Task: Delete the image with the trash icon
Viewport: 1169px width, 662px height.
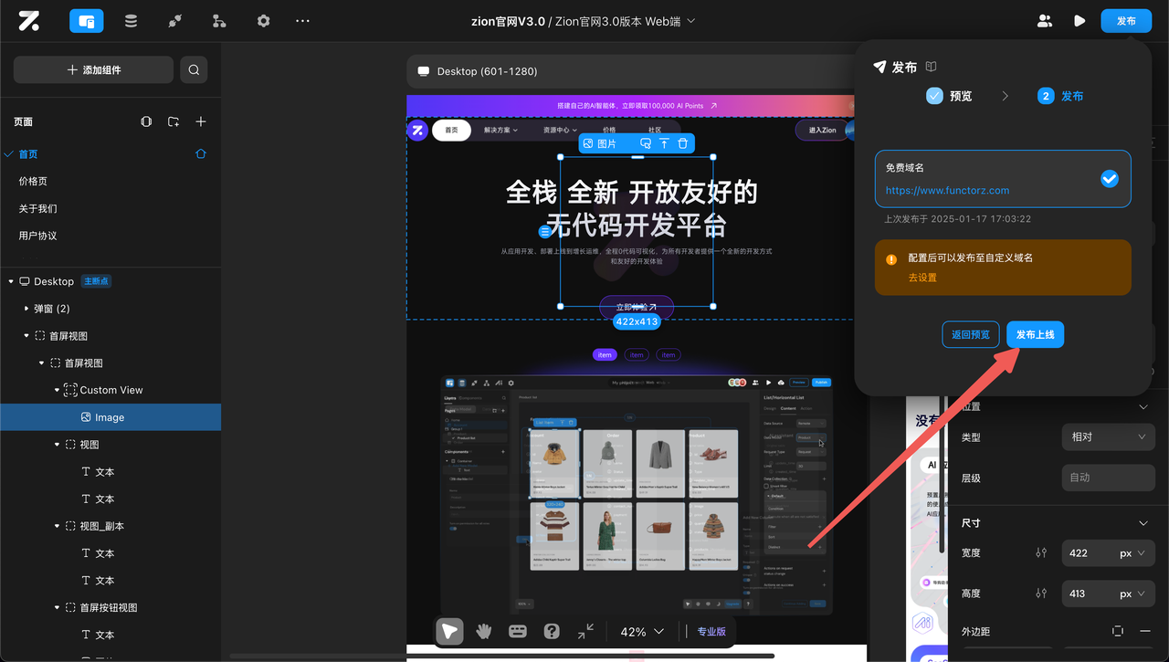Action: 683,143
